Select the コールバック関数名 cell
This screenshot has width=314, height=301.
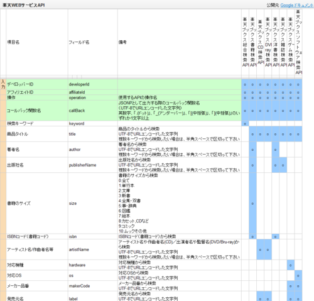point(37,111)
